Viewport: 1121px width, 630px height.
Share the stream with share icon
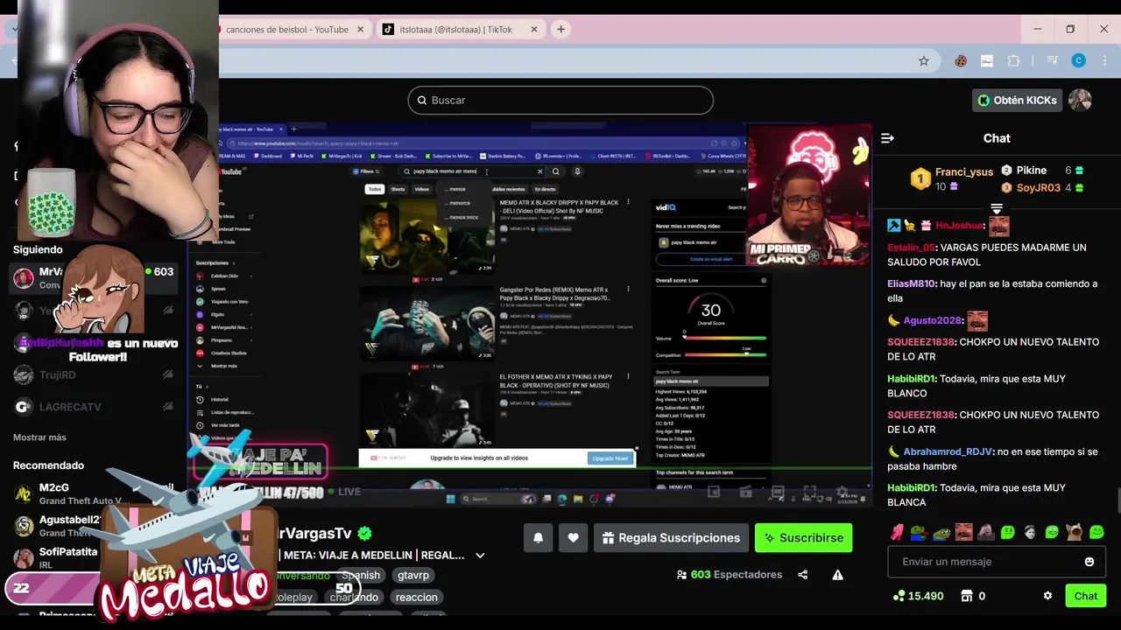click(x=803, y=575)
